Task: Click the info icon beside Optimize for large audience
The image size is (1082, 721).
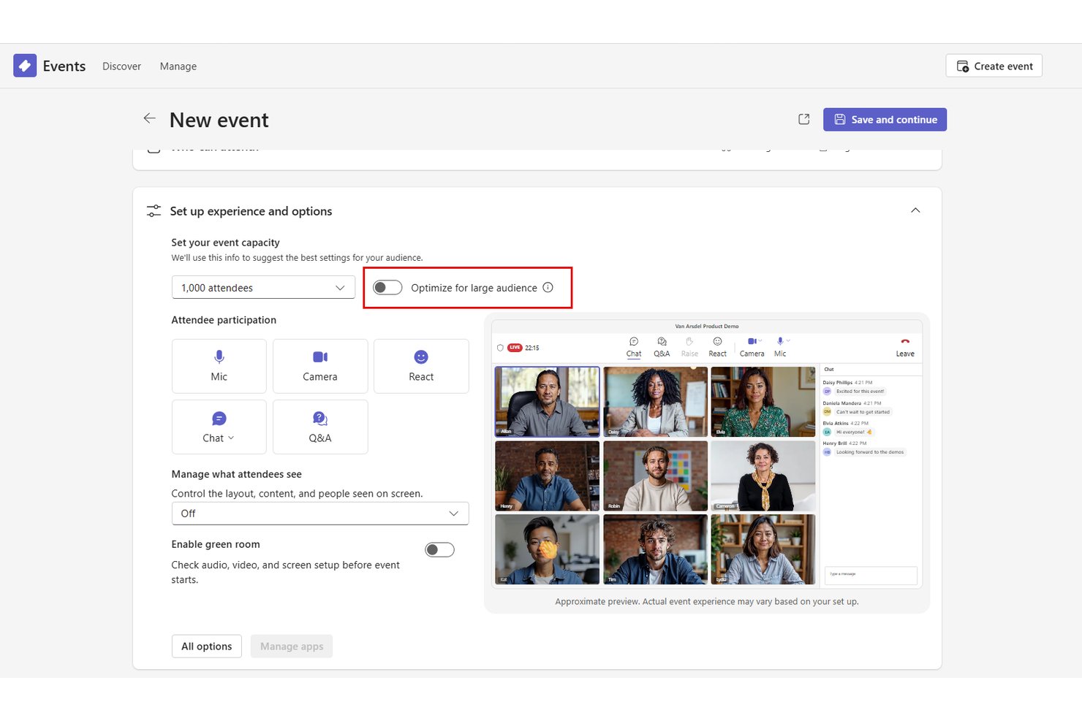Action: (x=548, y=287)
